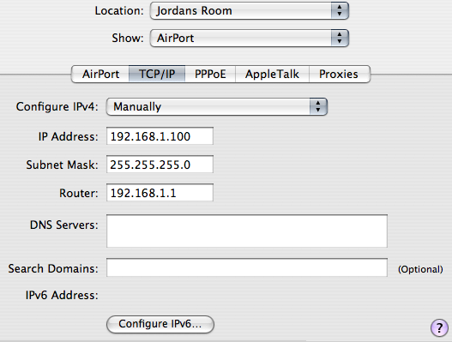The width and height of the screenshot is (452, 342).
Task: Click the Router field 192.168.1.1
Action: (x=160, y=193)
